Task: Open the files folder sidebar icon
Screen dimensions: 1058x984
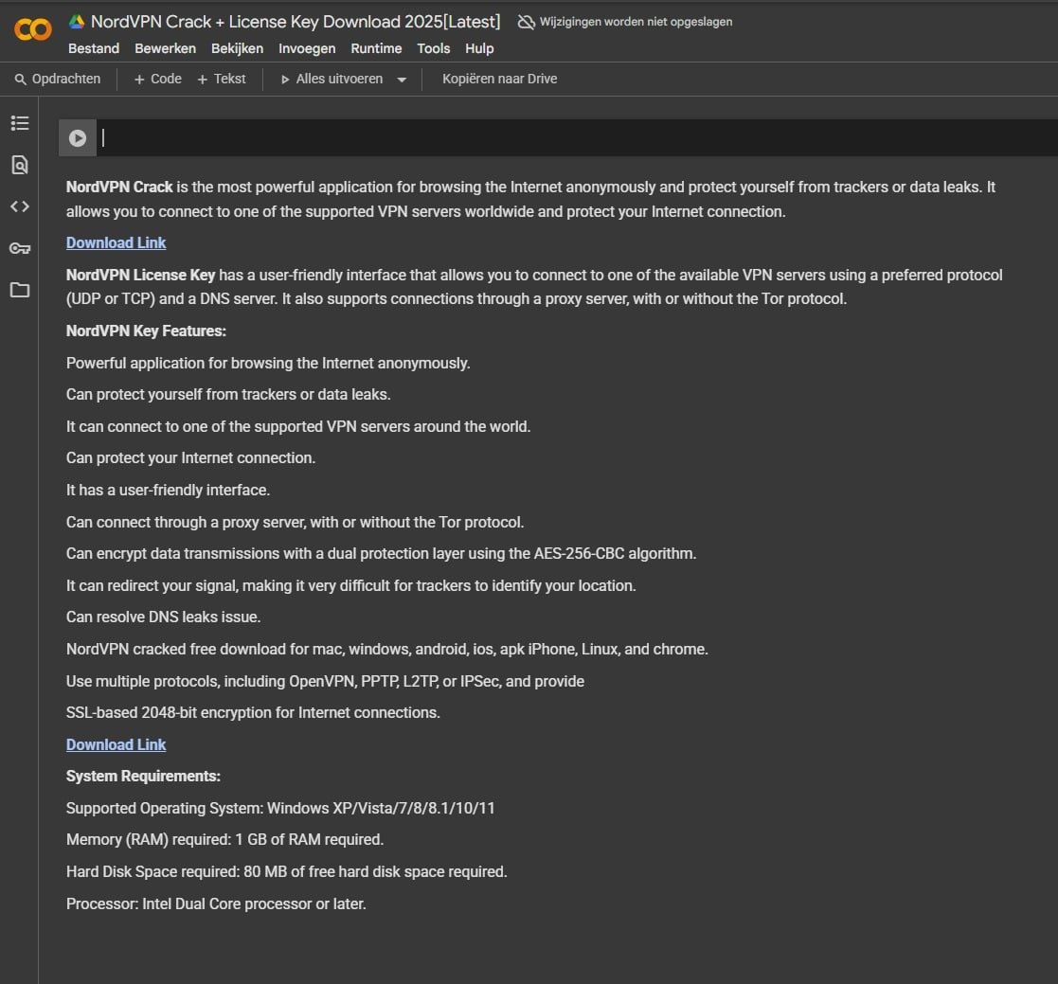Action: [x=20, y=290]
